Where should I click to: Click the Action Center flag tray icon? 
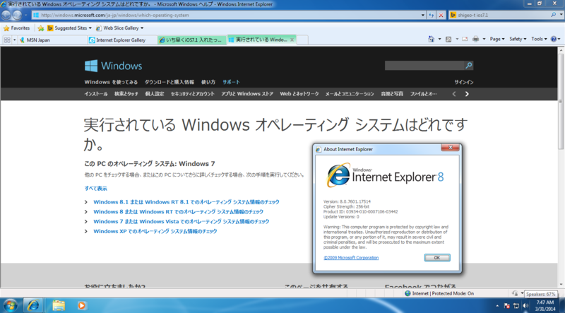[506, 306]
